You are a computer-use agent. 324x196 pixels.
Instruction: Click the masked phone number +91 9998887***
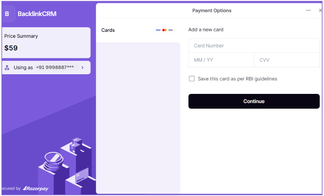[55, 68]
